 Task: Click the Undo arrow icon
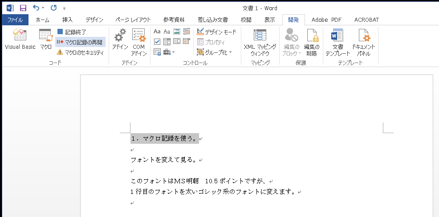tap(36, 8)
